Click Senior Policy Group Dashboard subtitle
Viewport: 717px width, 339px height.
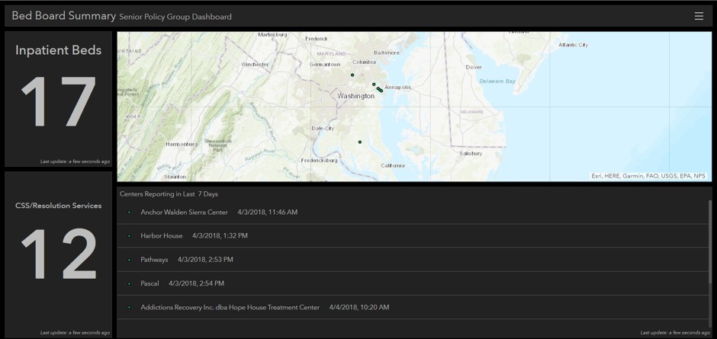click(175, 17)
